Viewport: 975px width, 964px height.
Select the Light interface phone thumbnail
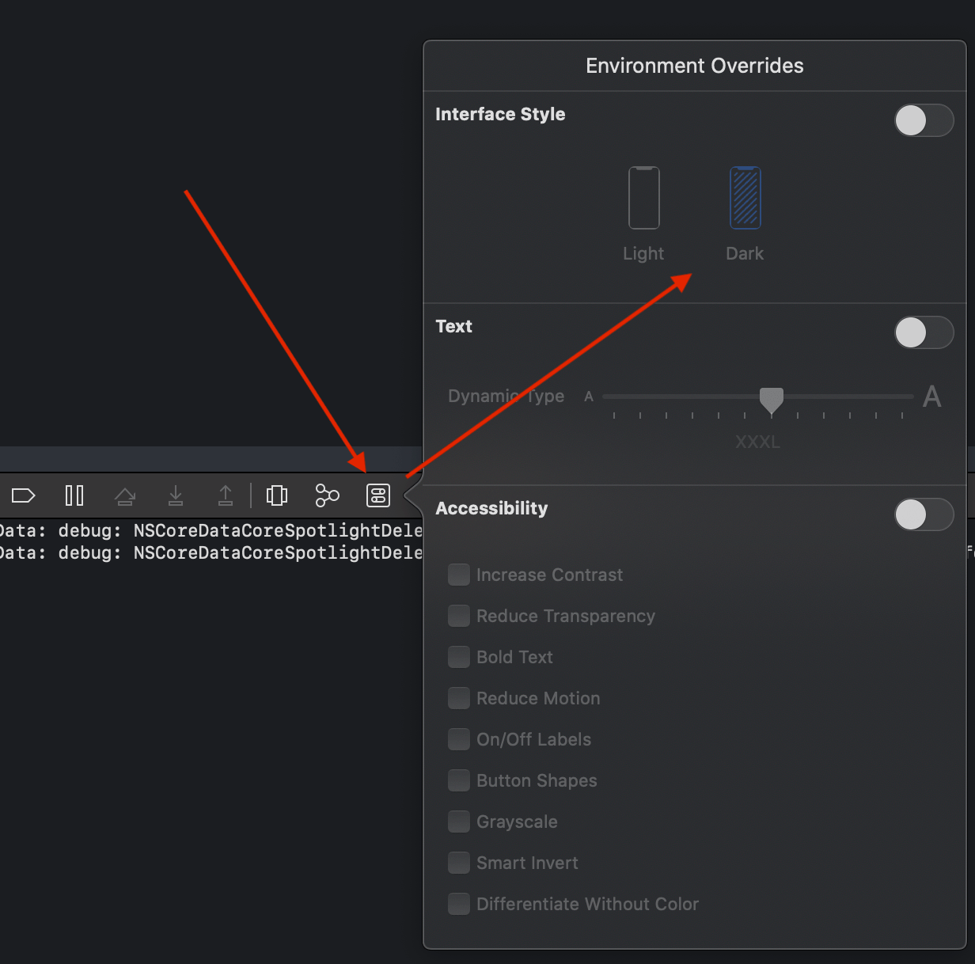click(x=644, y=198)
